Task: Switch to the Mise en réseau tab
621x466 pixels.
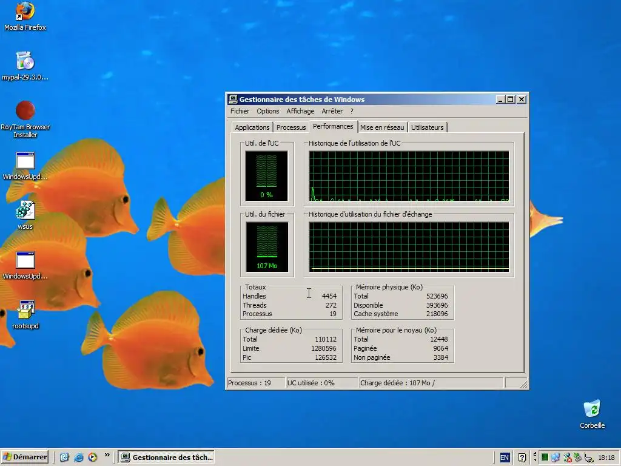Action: tap(382, 127)
